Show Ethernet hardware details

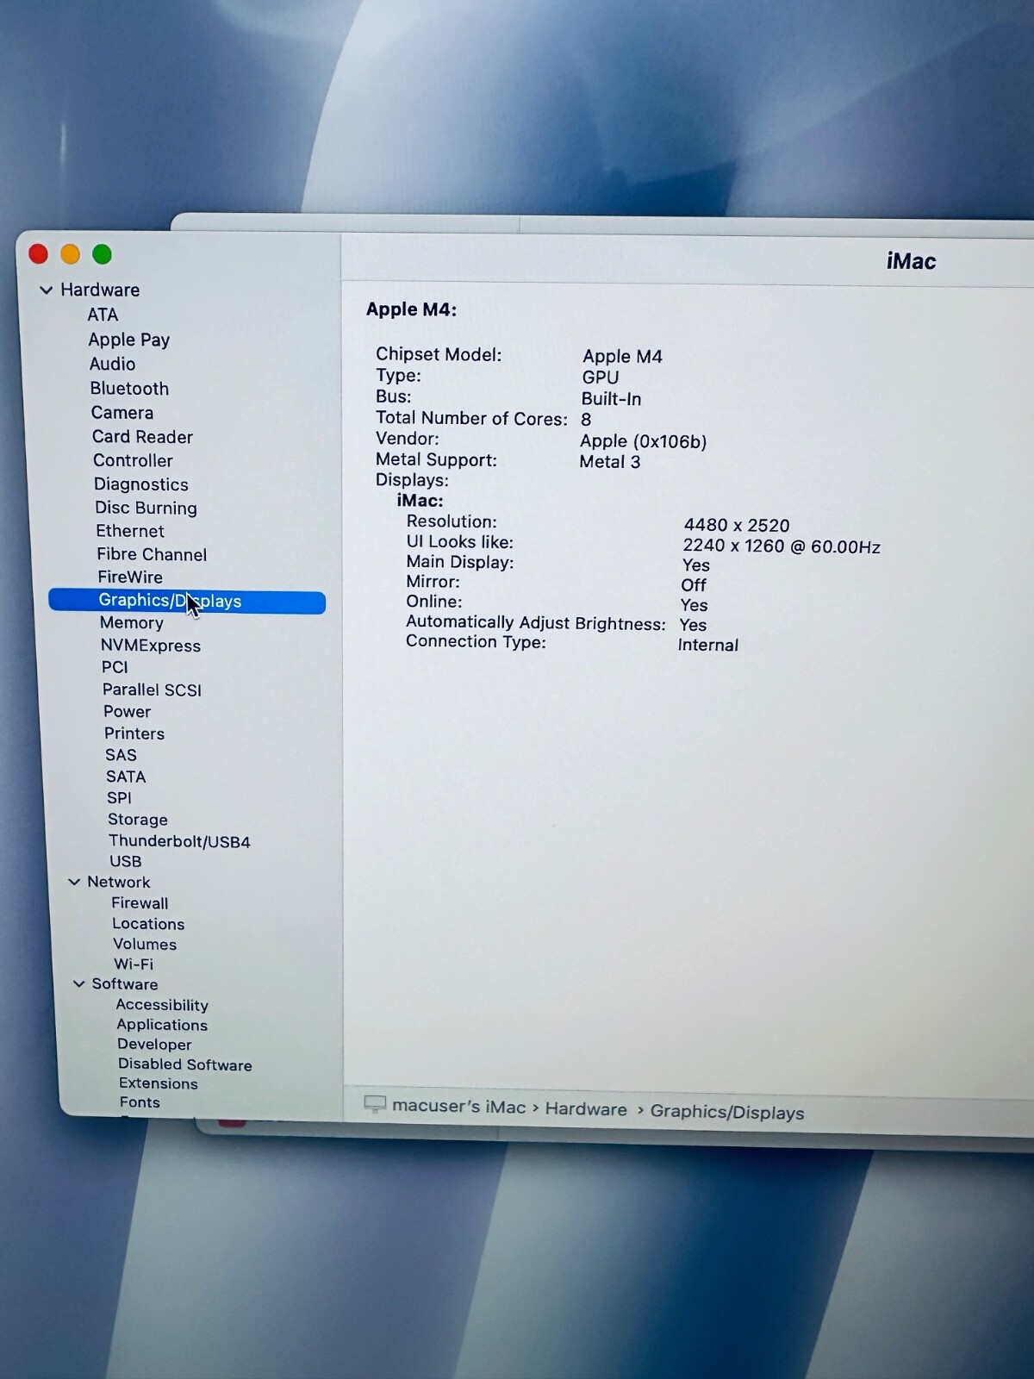click(x=130, y=531)
